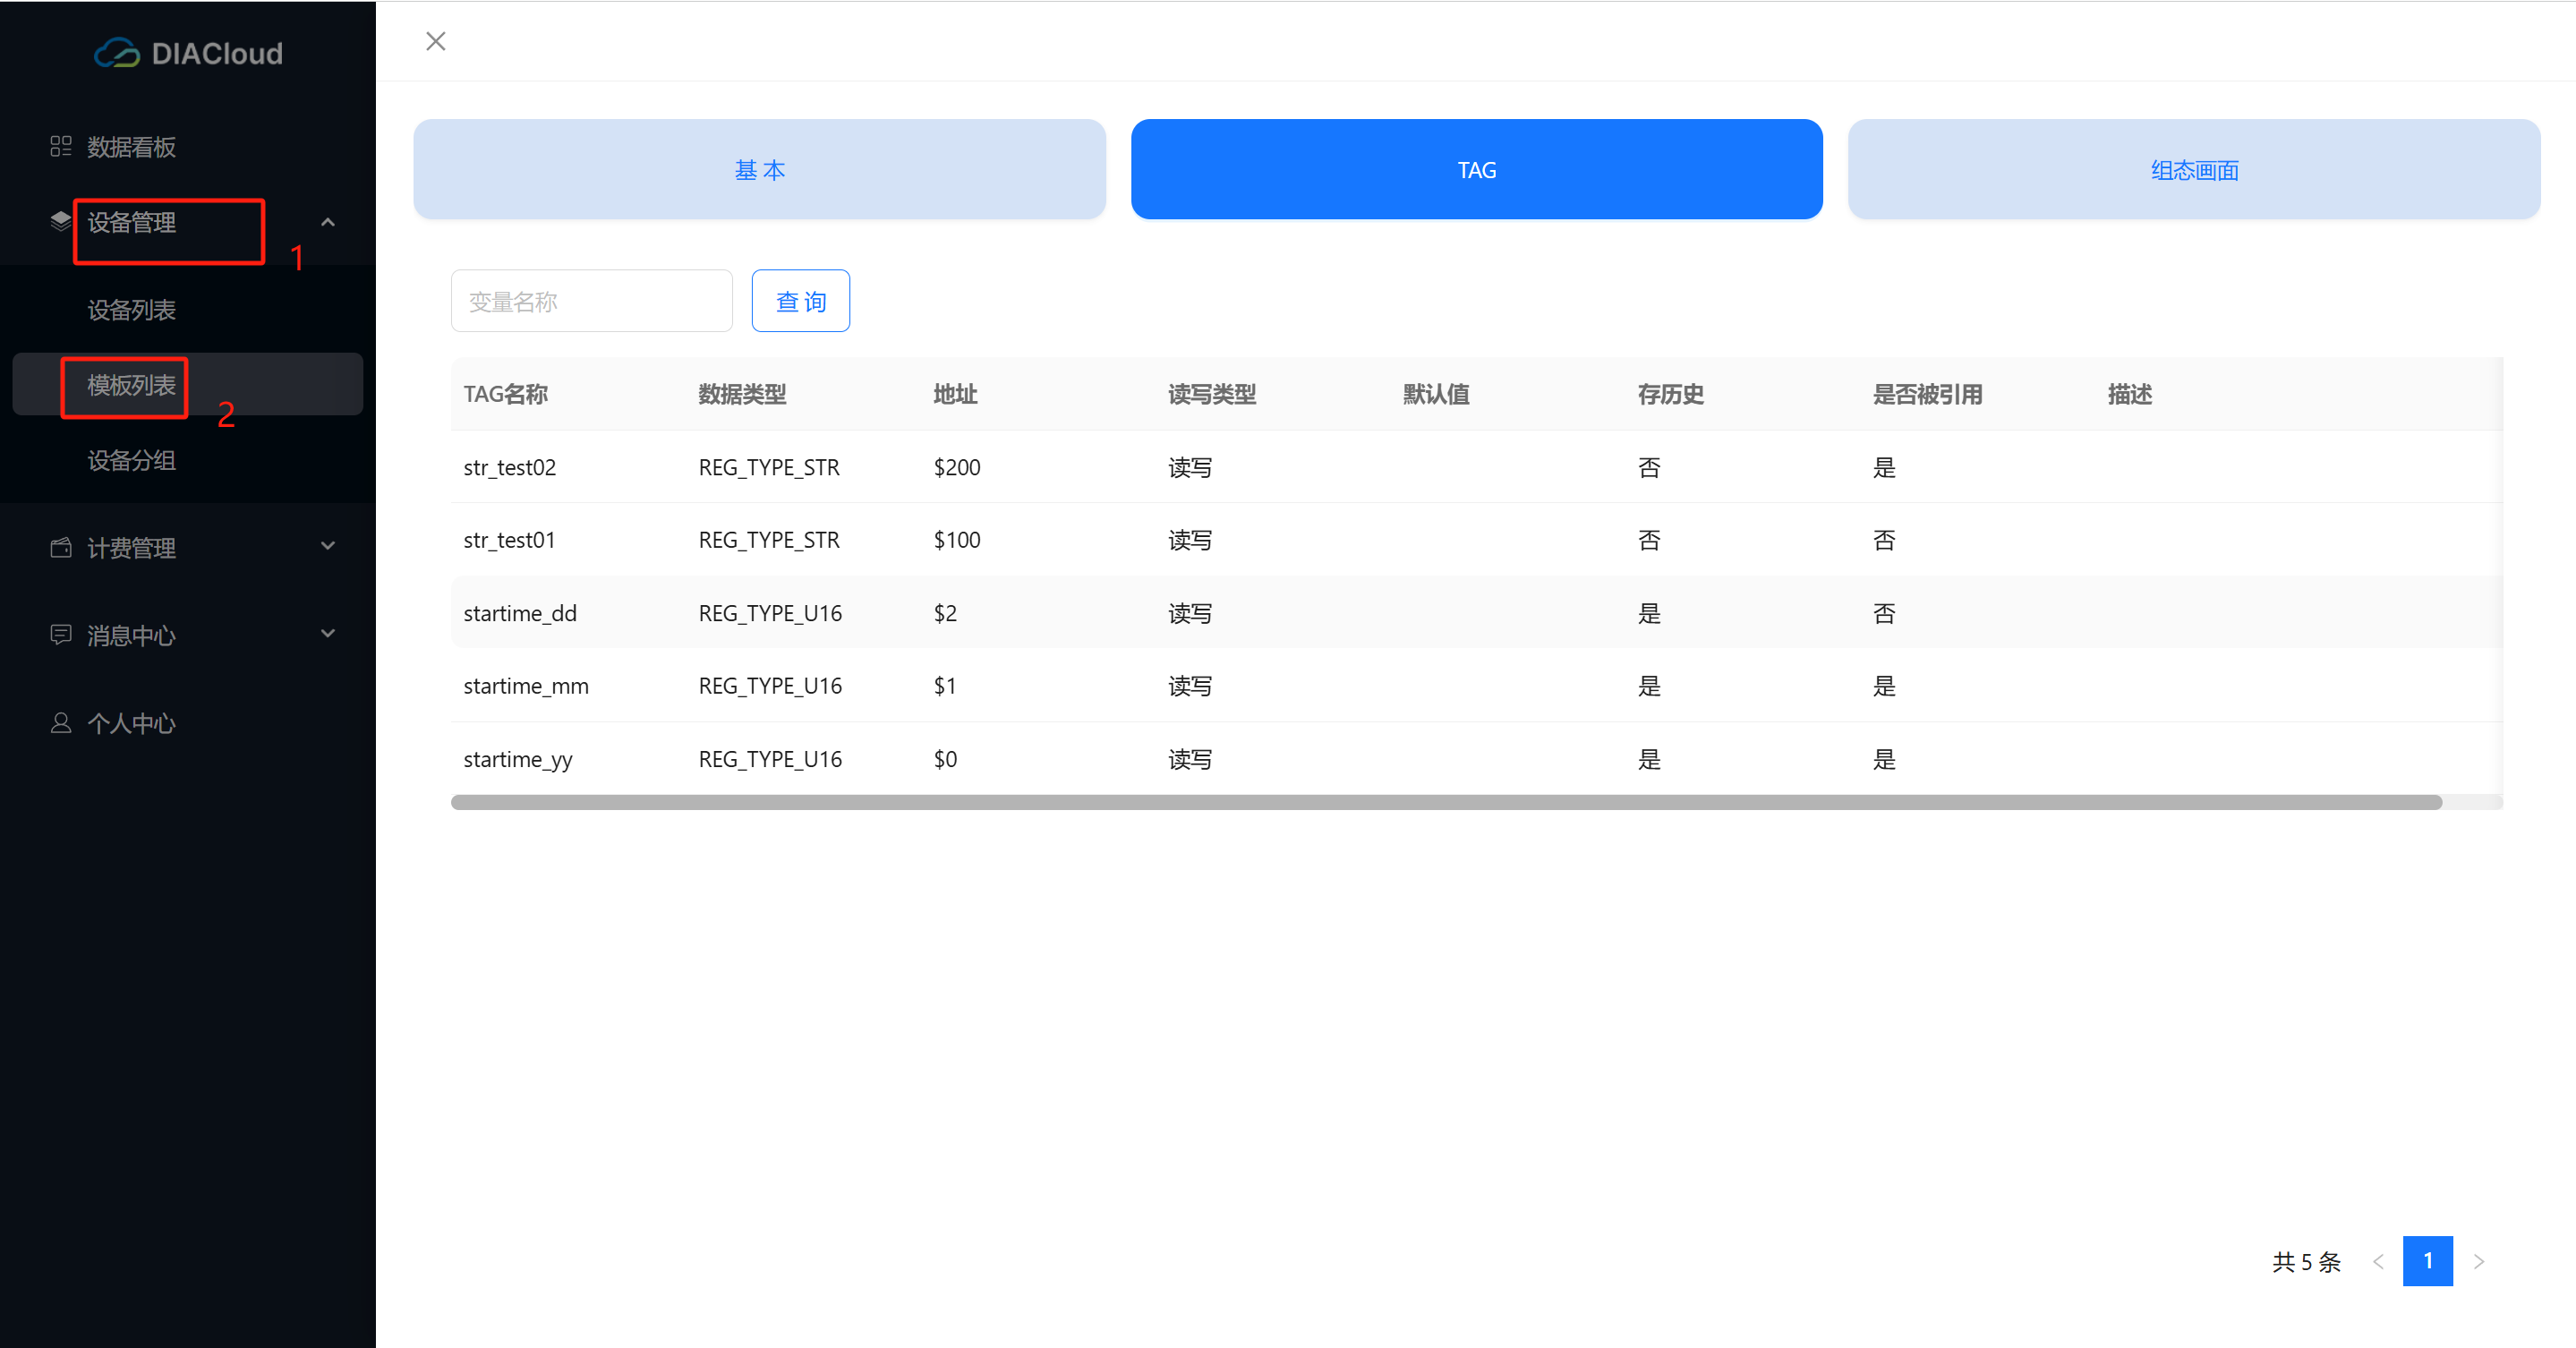Image resolution: width=2576 pixels, height=1348 pixels.
Task: Go to previous page arrow in pagination
Action: [2378, 1261]
